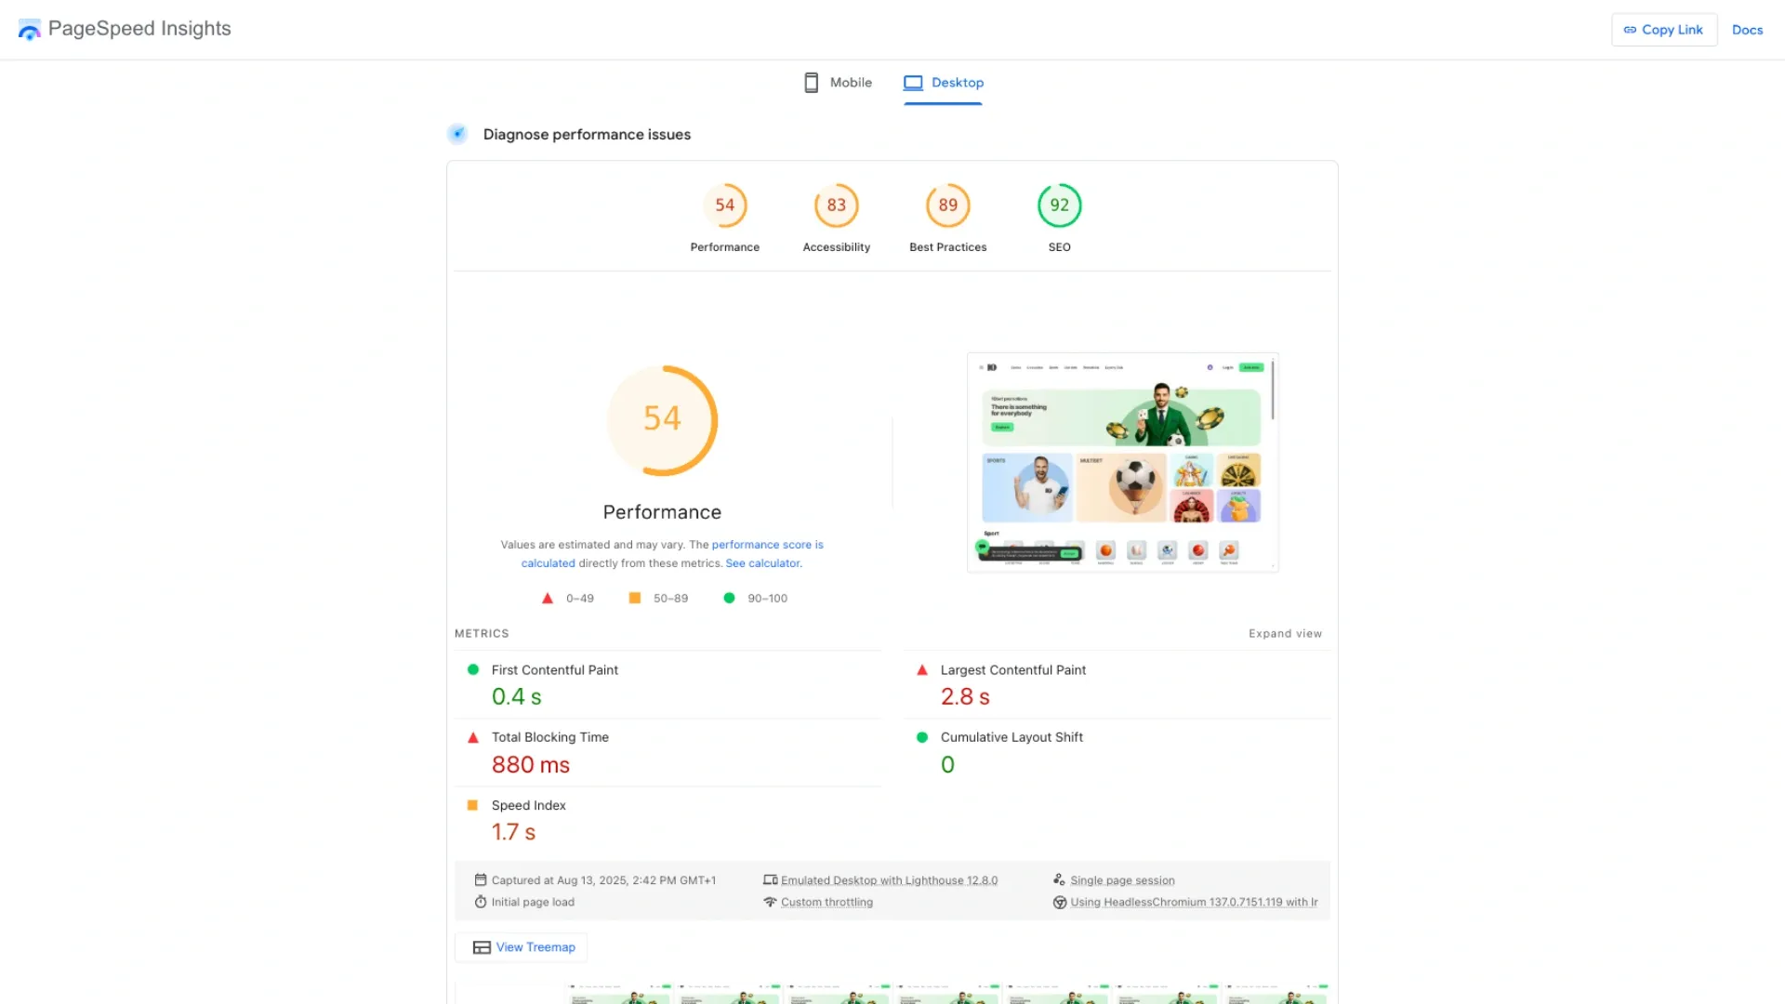Screen dimensions: 1785x1004
Task: Click the icon beside Single page session
Action: pos(1059,879)
